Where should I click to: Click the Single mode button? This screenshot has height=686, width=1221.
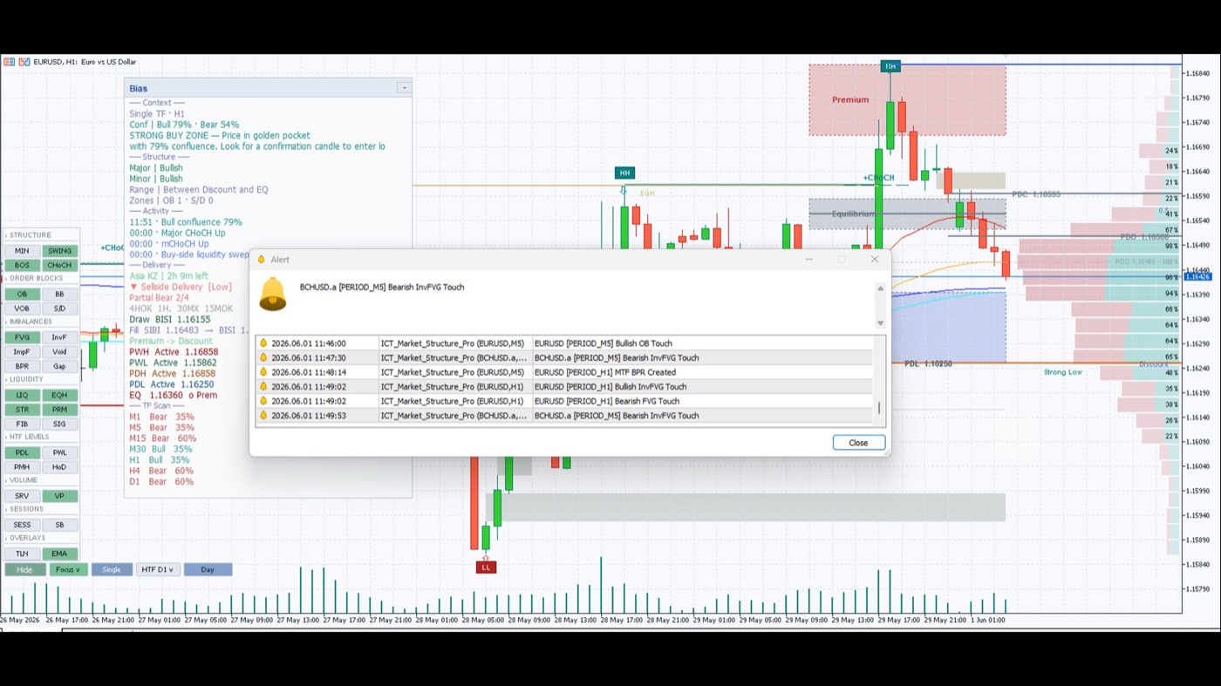(x=112, y=570)
